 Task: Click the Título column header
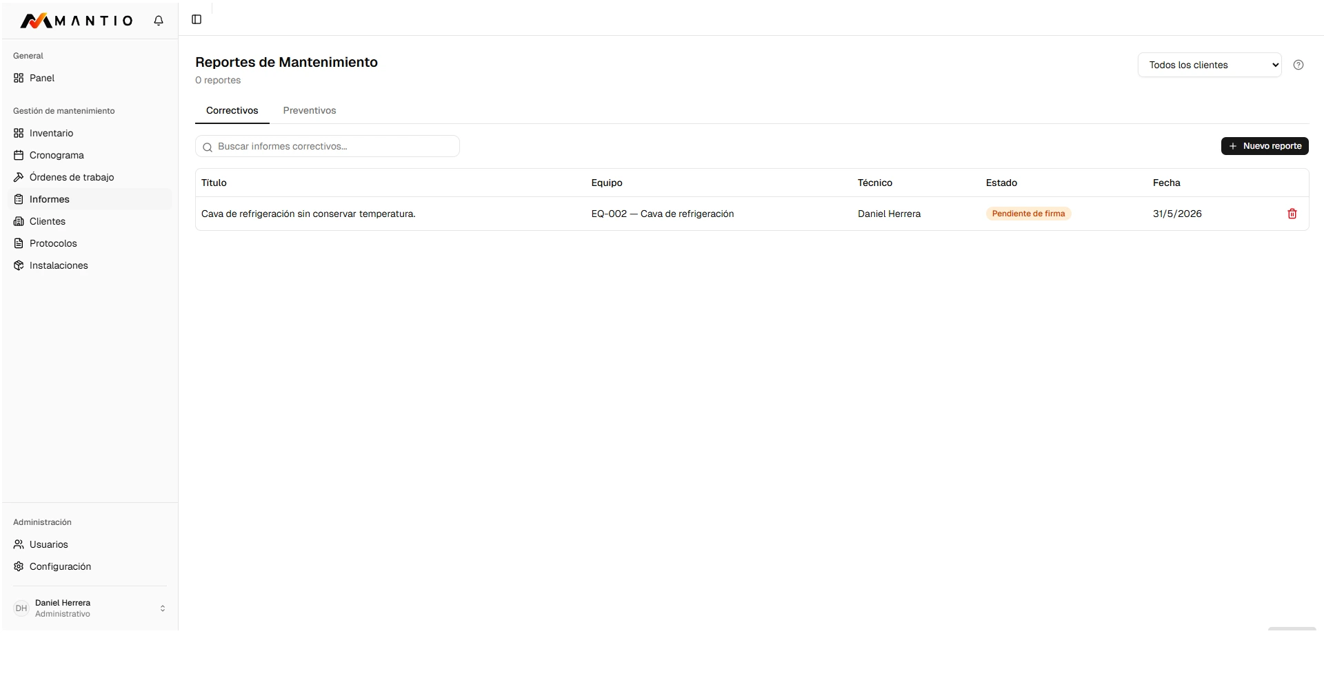click(214, 183)
